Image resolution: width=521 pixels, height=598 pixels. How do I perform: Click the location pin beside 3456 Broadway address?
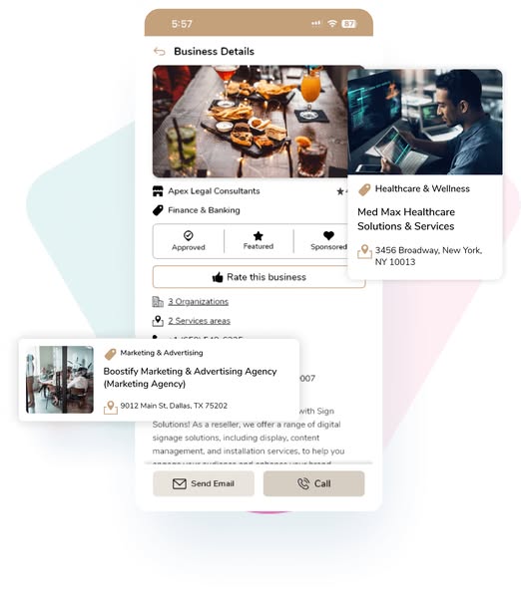point(364,252)
